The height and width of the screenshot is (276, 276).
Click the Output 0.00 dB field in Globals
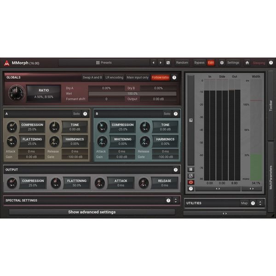(158, 99)
